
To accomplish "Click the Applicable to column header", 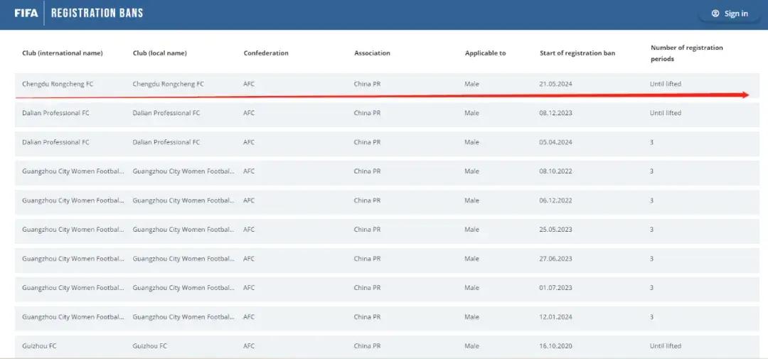I will coord(485,53).
